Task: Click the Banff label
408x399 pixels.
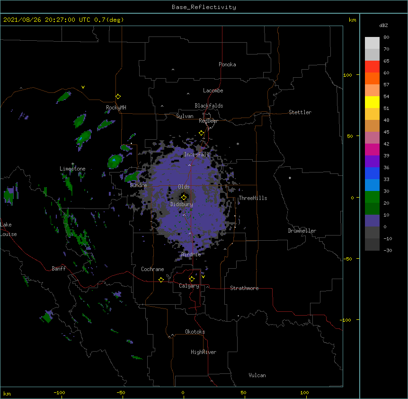Action: (59, 269)
